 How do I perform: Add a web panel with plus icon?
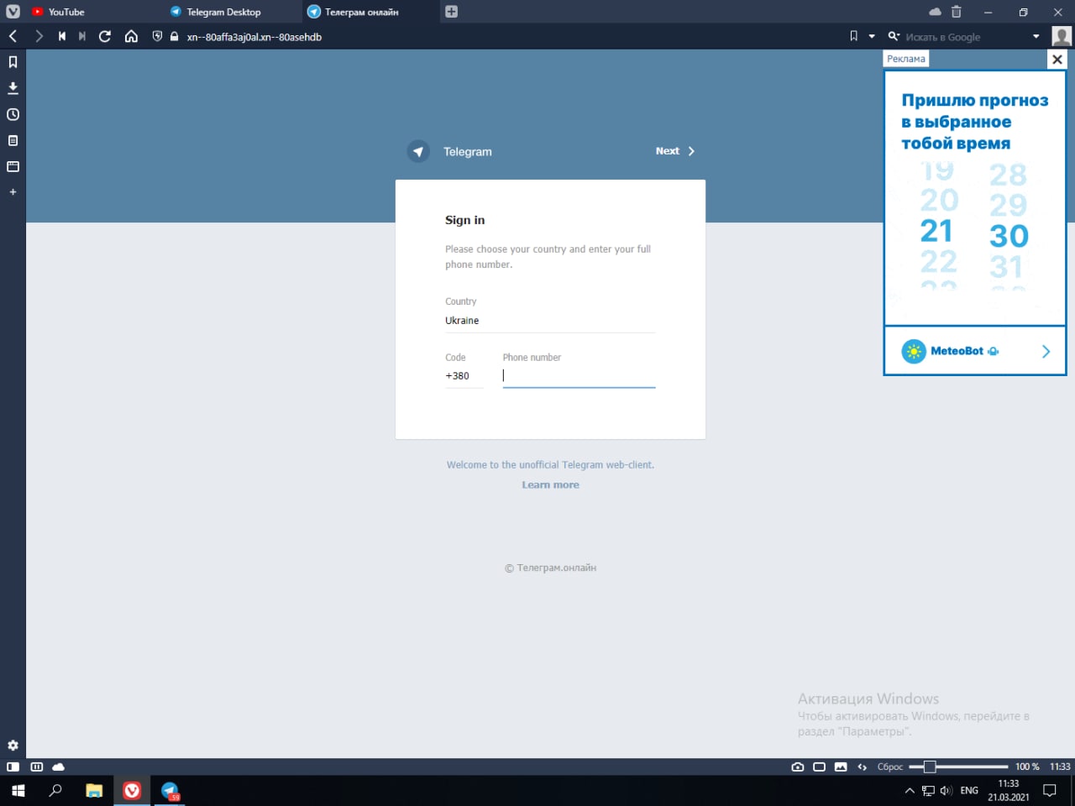click(x=13, y=192)
